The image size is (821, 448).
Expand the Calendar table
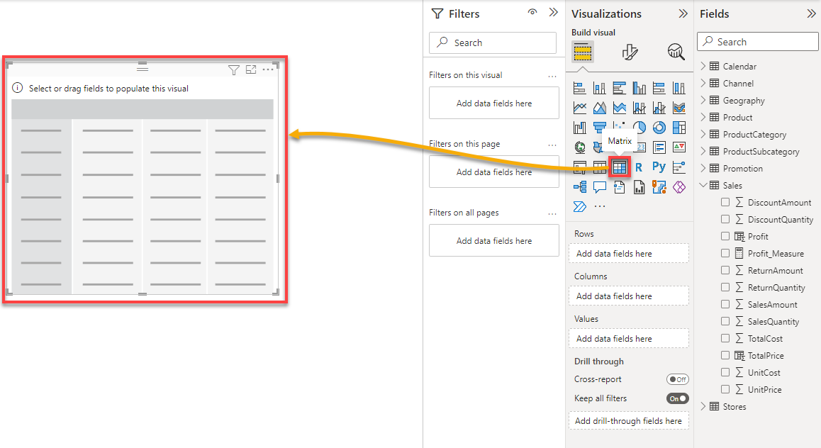click(703, 66)
